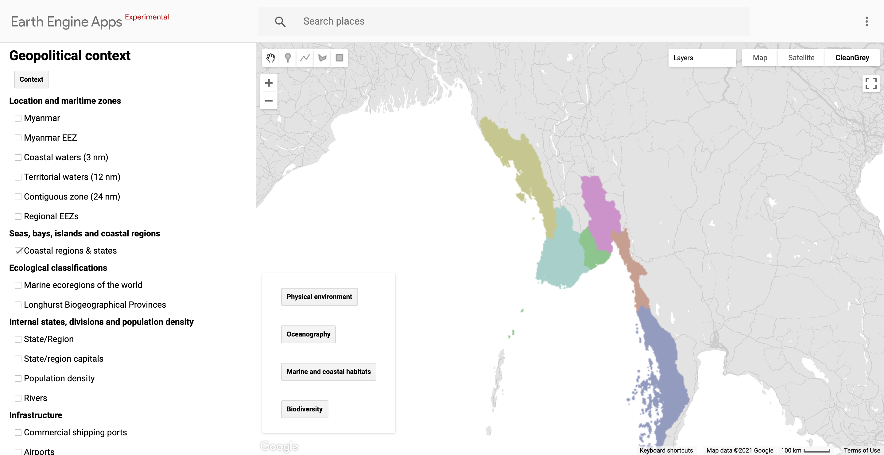Viewport: 884px width, 455px height.
Task: Open the three-dot overflow menu
Action: [x=867, y=21]
